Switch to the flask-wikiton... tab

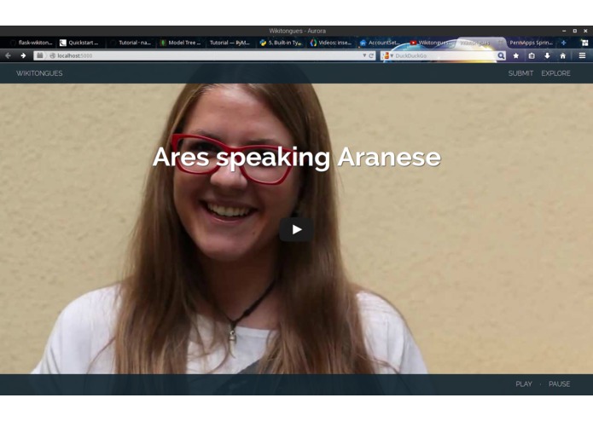32,43
